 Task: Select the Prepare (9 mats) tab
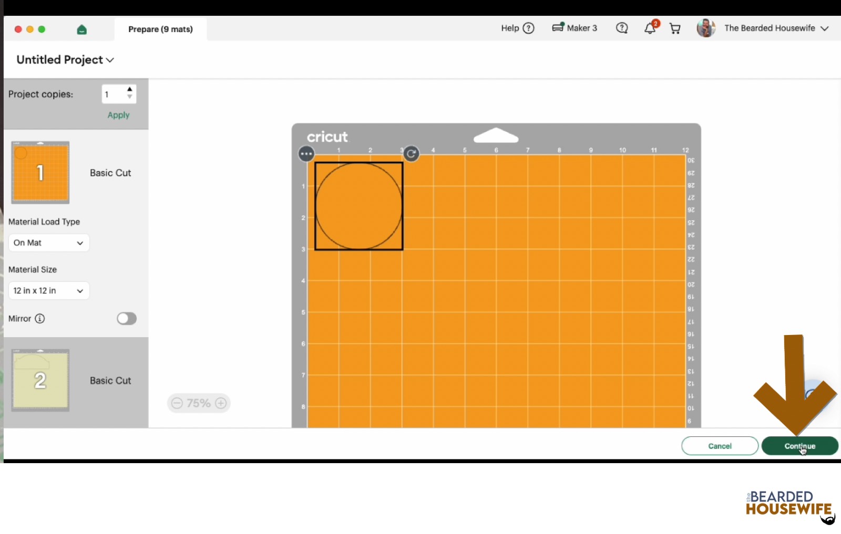tap(160, 29)
